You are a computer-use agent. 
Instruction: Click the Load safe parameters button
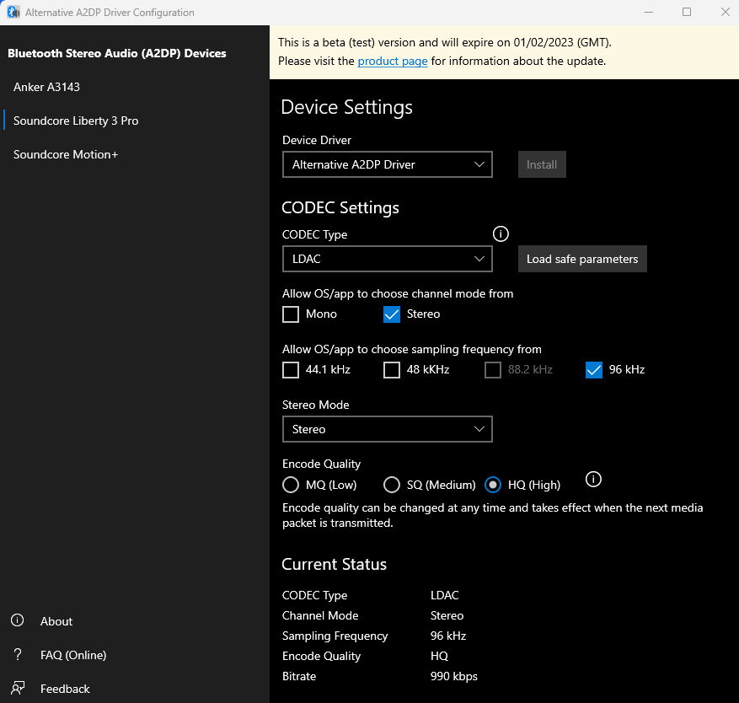point(582,259)
